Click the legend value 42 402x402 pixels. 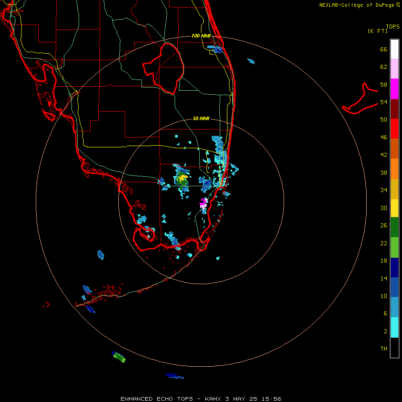click(x=384, y=155)
